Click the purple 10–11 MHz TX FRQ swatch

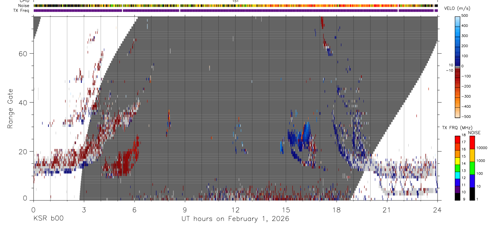click(457, 189)
